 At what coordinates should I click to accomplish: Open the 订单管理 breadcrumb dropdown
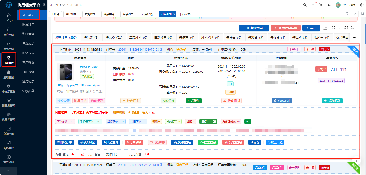pyautogui.click(x=57, y=5)
